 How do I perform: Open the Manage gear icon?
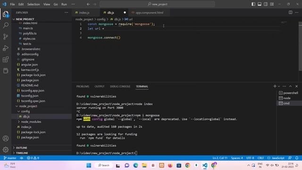coord(6,149)
